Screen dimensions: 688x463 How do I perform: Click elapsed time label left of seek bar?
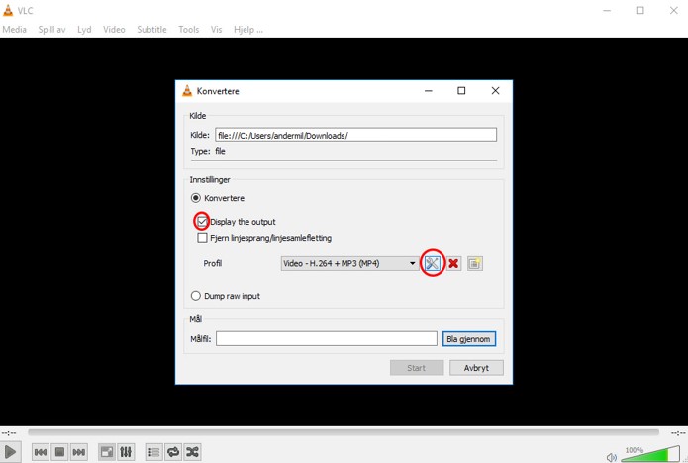[x=9, y=432]
